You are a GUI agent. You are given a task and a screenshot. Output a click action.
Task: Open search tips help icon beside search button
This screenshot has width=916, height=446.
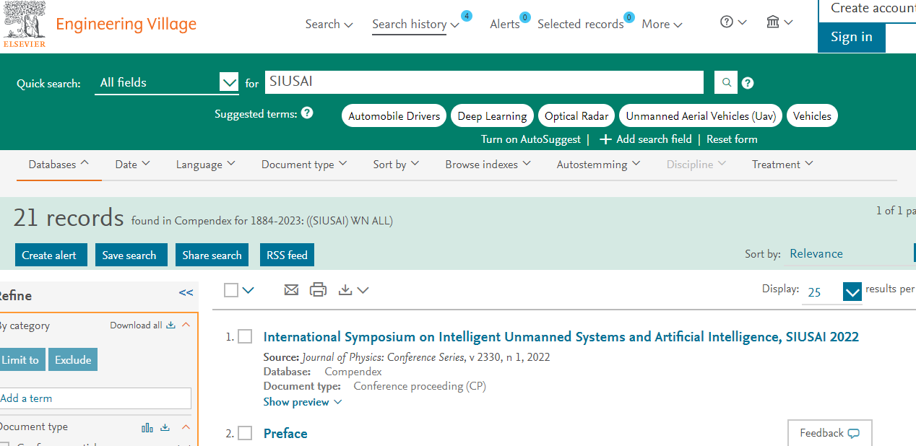748,83
